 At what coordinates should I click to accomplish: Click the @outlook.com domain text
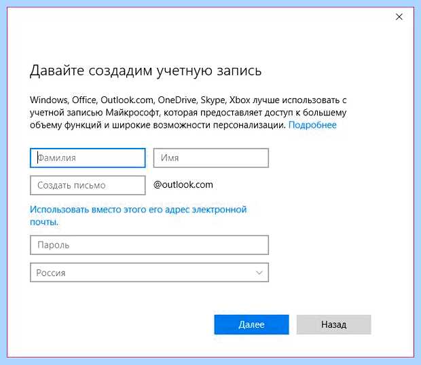pyautogui.click(x=183, y=185)
